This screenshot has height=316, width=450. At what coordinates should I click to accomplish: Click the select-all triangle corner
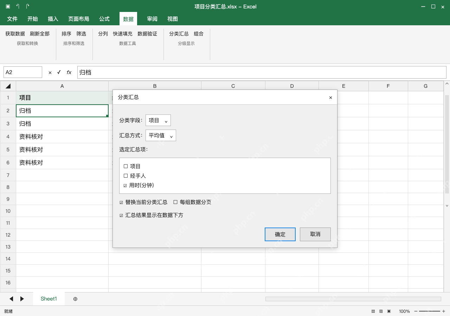(x=8, y=86)
